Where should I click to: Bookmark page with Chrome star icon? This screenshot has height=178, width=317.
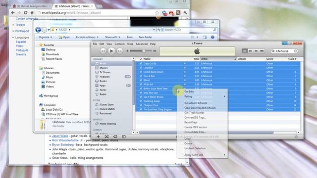[157, 13]
